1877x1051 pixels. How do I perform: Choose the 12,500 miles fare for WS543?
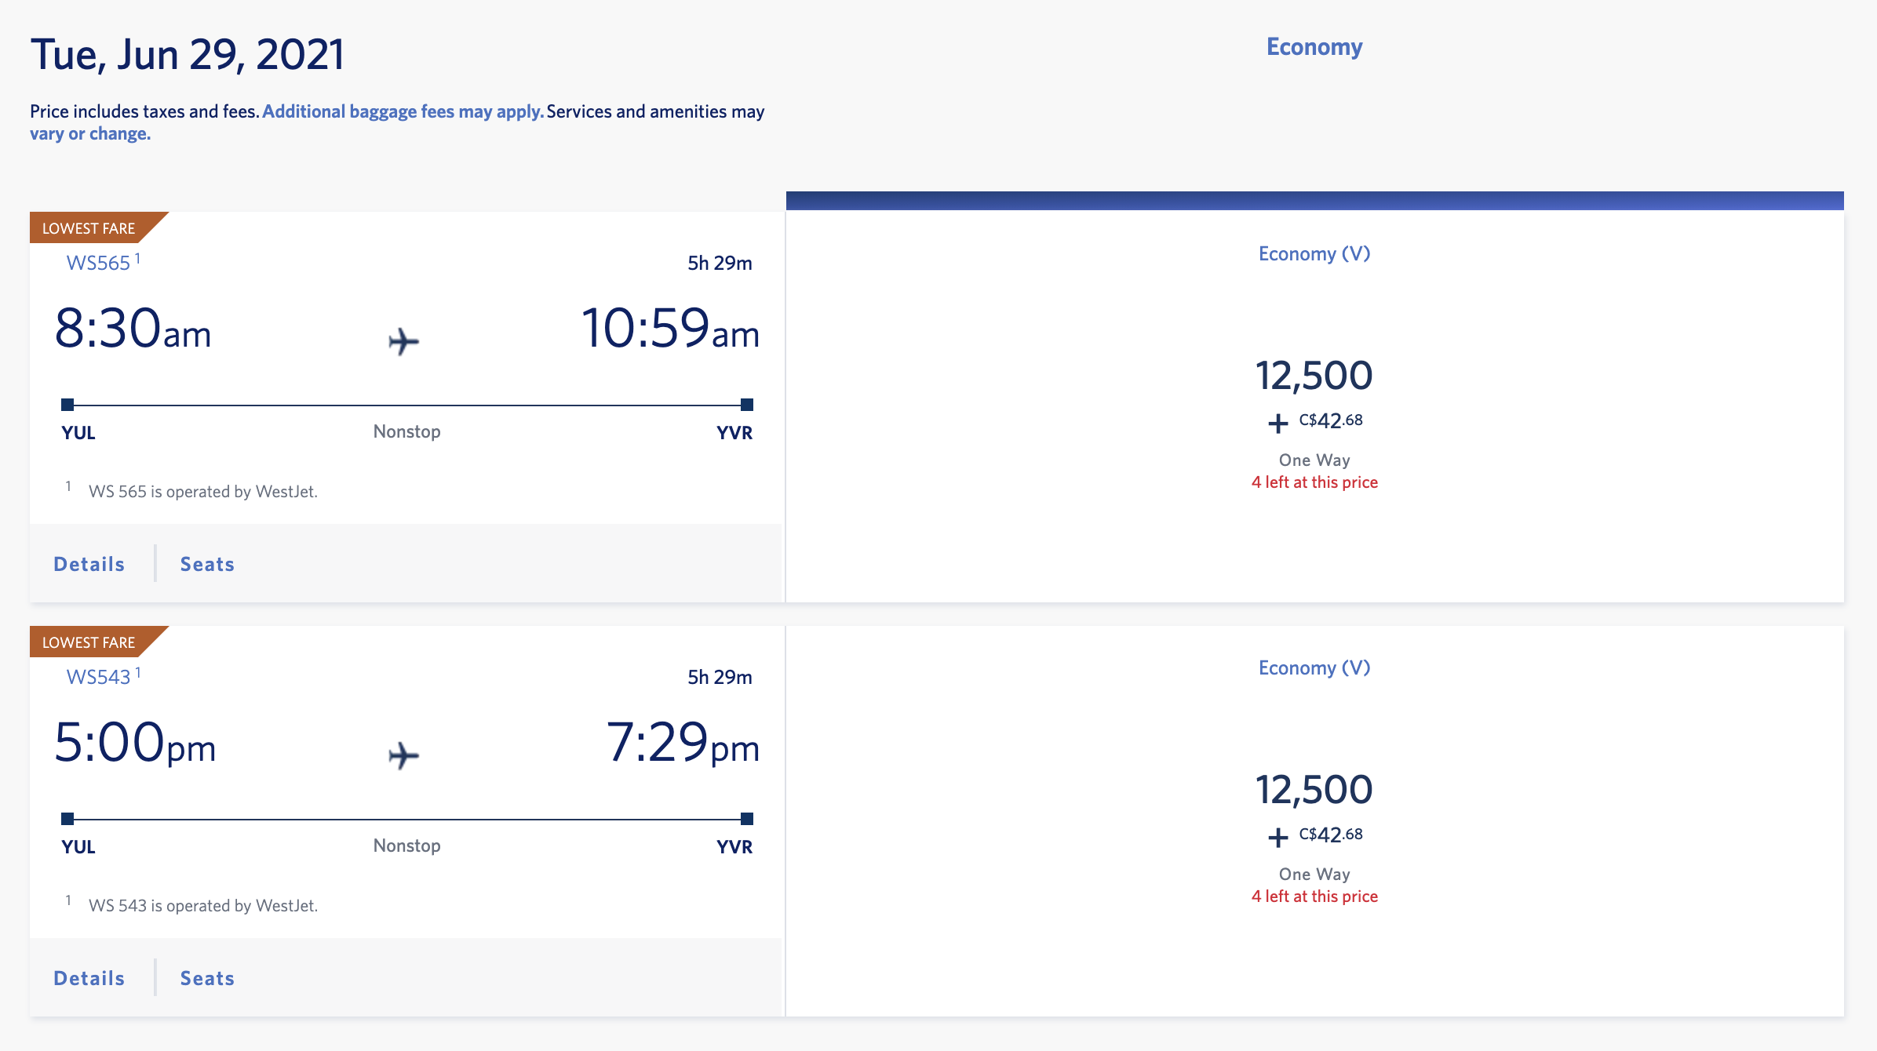1314,790
